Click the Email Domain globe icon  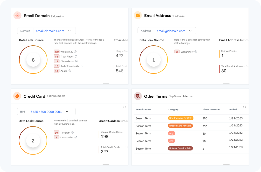(17, 15)
